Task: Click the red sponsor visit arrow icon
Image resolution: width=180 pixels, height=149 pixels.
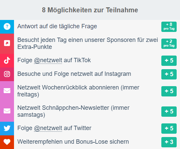Action: tap(7, 43)
